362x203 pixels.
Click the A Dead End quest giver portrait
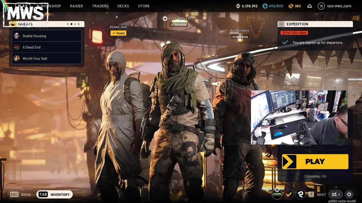point(17,47)
